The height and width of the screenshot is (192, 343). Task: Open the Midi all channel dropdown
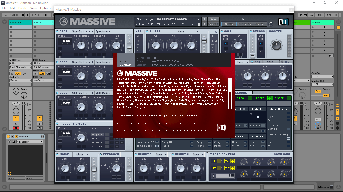coord(163,24)
